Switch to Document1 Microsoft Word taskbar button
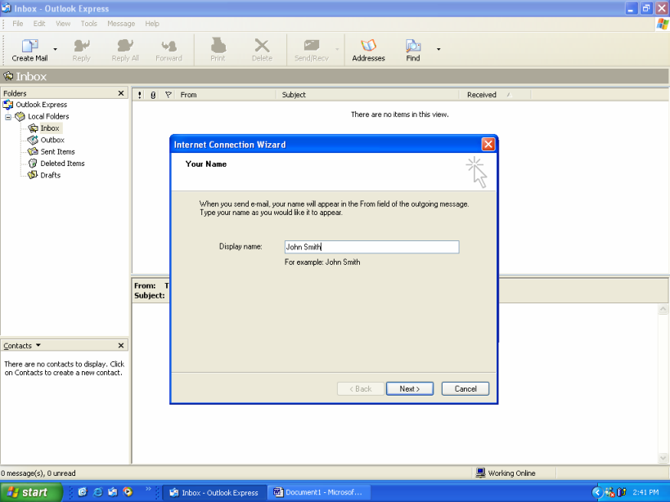This screenshot has height=502, width=670. (x=318, y=493)
